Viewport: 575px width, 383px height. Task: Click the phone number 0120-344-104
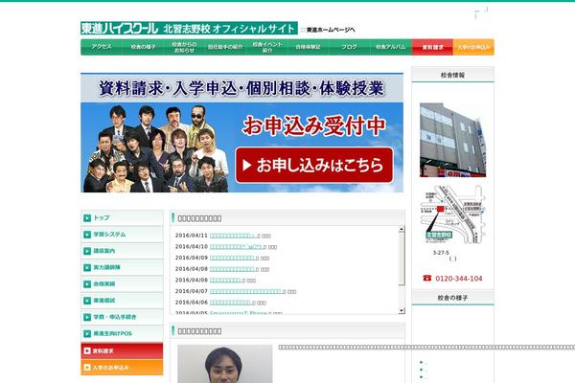click(459, 279)
